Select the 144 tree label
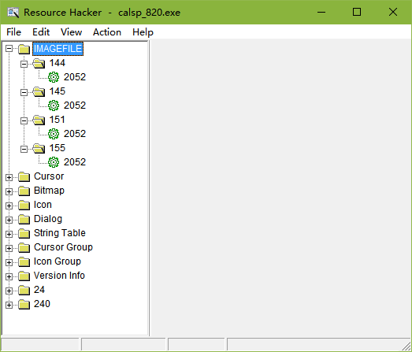Viewport: 412px width, 352px height. [x=57, y=63]
